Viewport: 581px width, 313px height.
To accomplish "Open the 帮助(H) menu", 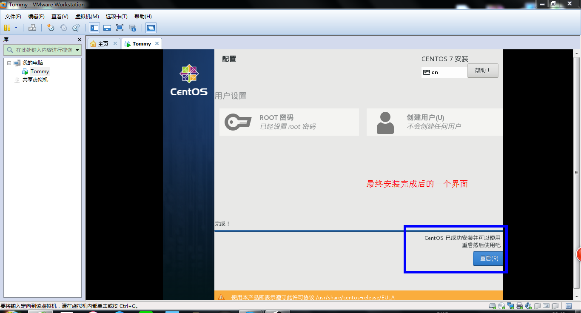I will (x=143, y=17).
